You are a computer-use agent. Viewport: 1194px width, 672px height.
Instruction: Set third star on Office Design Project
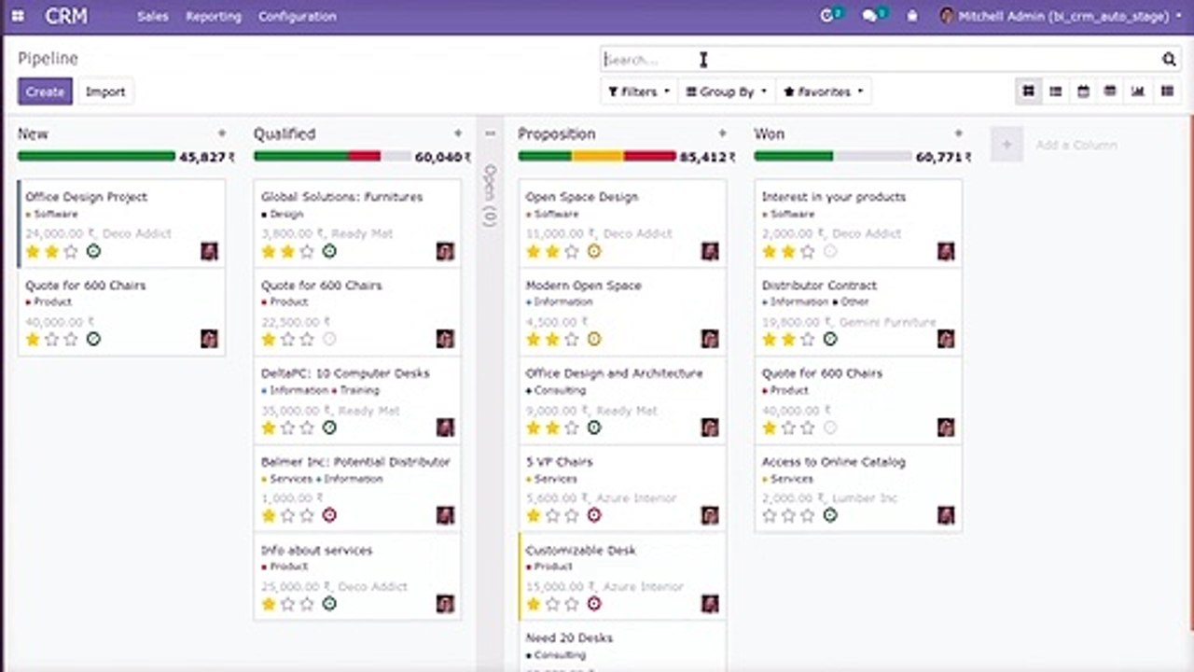click(x=71, y=251)
